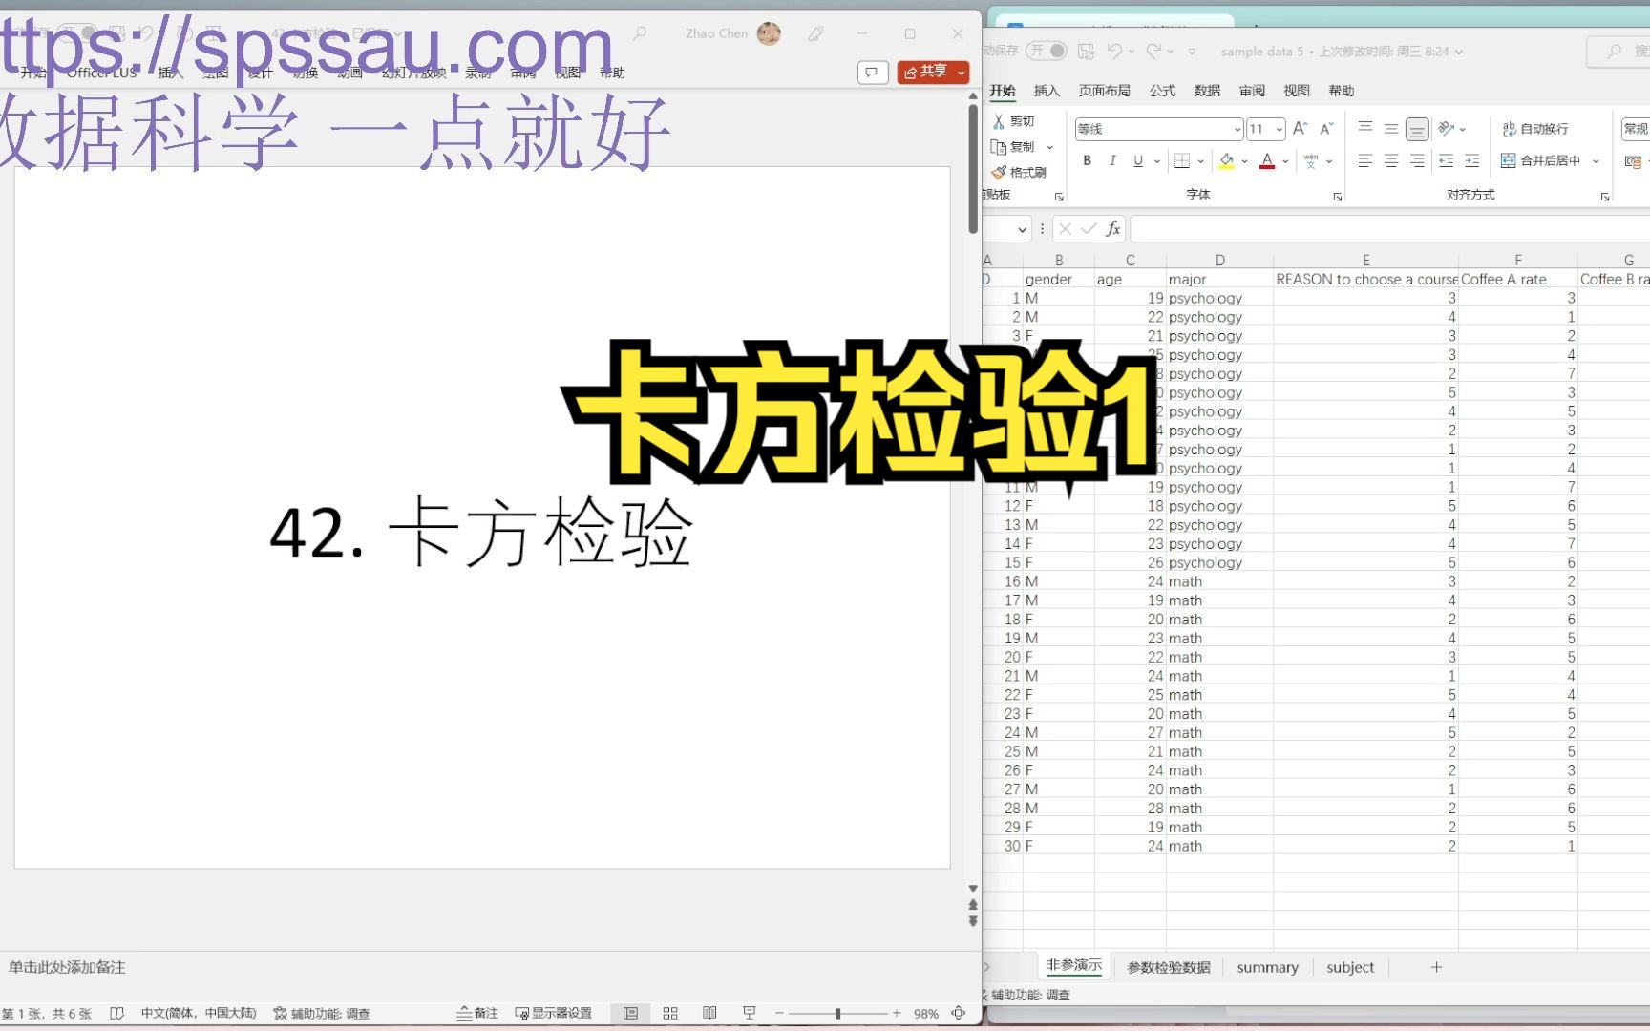Apply the yellow fill color in Excel ribbon
Viewport: 1650px width, 1031px height.
[1225, 160]
